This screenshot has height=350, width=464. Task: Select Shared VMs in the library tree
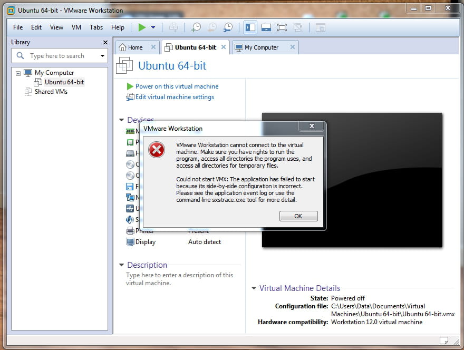pos(51,91)
